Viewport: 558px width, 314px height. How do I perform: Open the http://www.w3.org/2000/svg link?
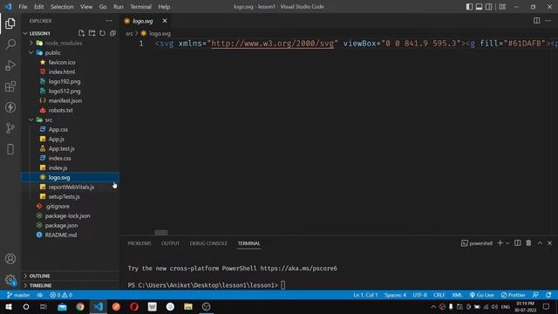point(273,44)
